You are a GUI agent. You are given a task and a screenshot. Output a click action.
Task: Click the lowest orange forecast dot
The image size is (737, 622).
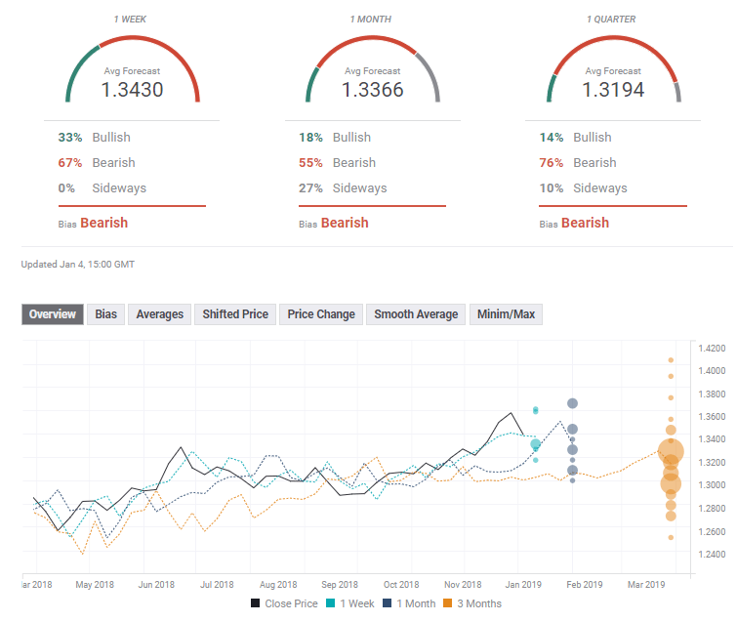671,537
